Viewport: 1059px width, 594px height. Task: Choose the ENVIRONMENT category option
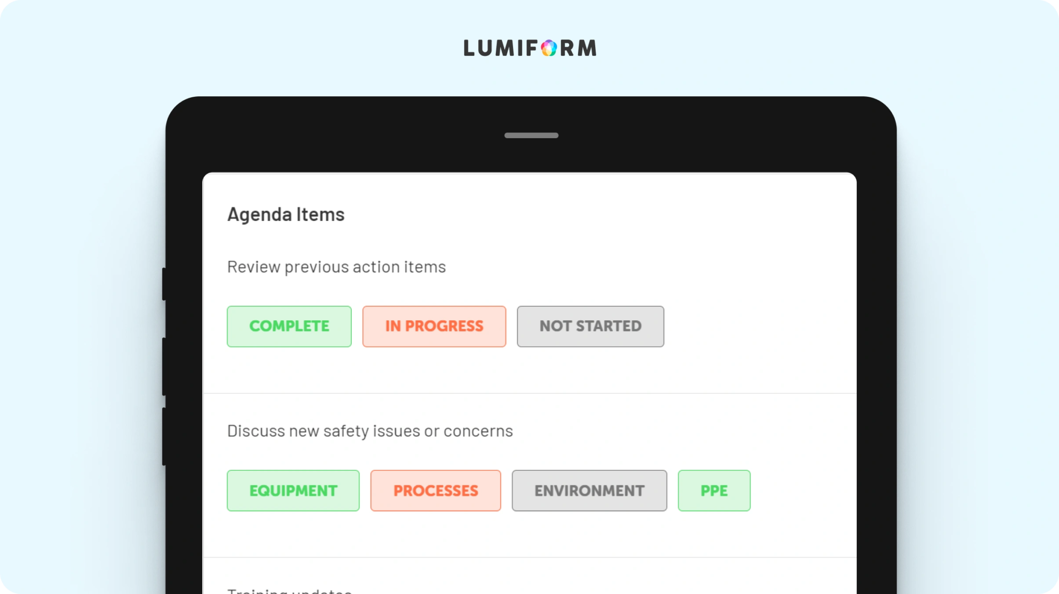coord(589,491)
